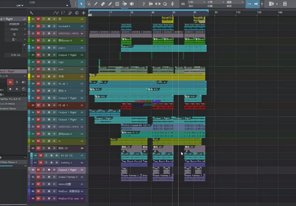The height and width of the screenshot is (206, 296).
Task: Select the Eraser tool in the toolbar
Action: pyautogui.click(x=103, y=4)
